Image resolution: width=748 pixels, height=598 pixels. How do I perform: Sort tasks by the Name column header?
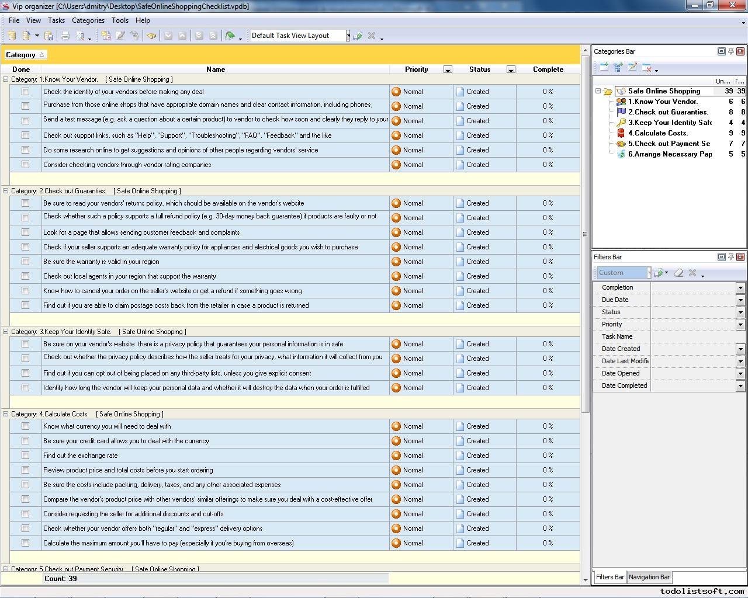tap(215, 69)
